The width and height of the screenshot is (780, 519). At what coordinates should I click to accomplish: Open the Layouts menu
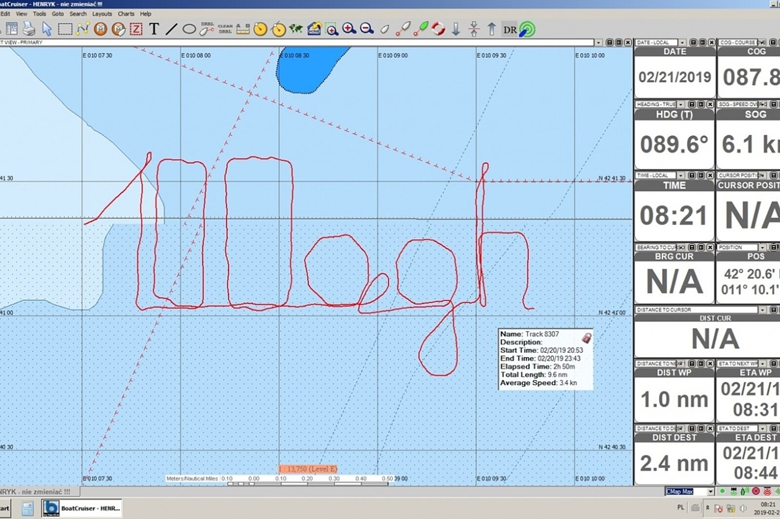(x=102, y=14)
